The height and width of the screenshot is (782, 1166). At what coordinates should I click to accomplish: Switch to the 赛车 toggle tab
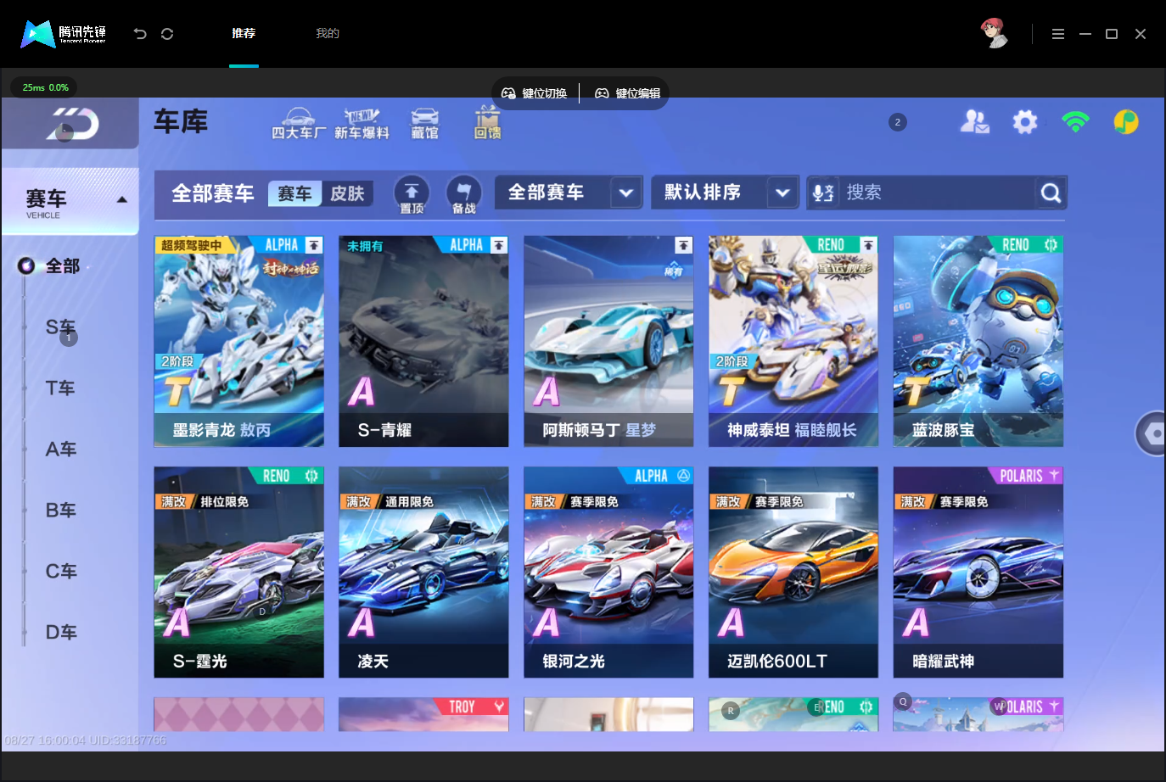(294, 193)
